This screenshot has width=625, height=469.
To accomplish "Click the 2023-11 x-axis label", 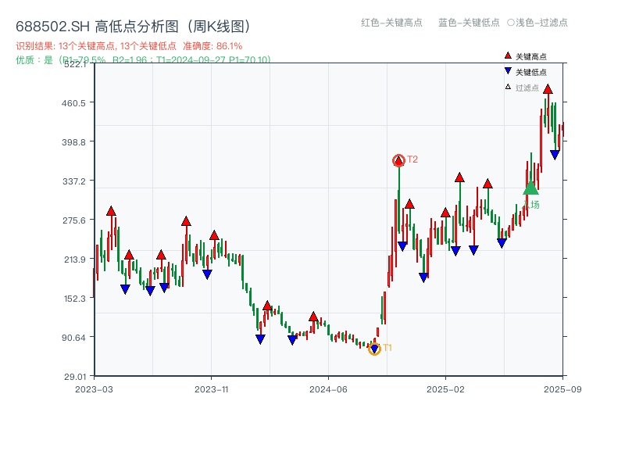I will (x=209, y=387).
